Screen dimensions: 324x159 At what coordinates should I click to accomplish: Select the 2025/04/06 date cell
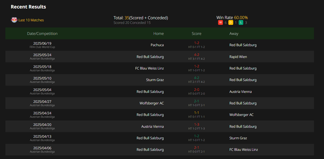click(x=42, y=148)
